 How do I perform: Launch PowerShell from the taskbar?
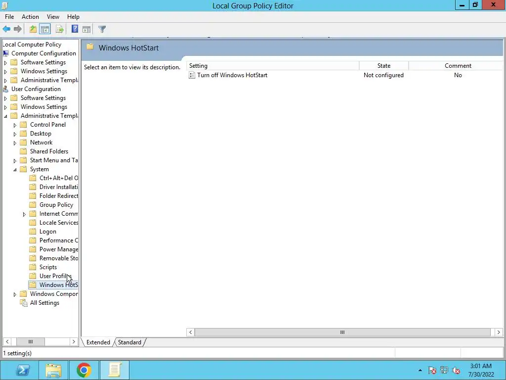[23, 370]
